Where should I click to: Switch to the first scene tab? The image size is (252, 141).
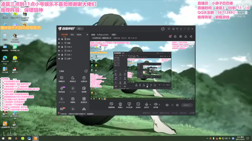[x=65, y=34]
